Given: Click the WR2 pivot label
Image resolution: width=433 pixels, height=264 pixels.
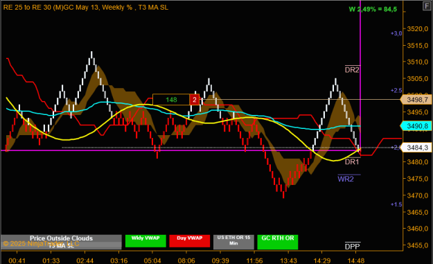Looking at the screenshot, I should point(346,179).
